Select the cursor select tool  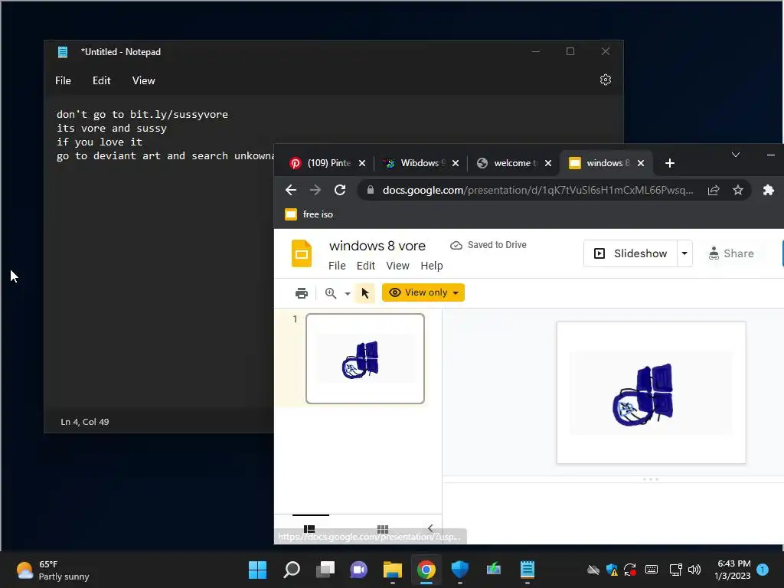(x=365, y=293)
